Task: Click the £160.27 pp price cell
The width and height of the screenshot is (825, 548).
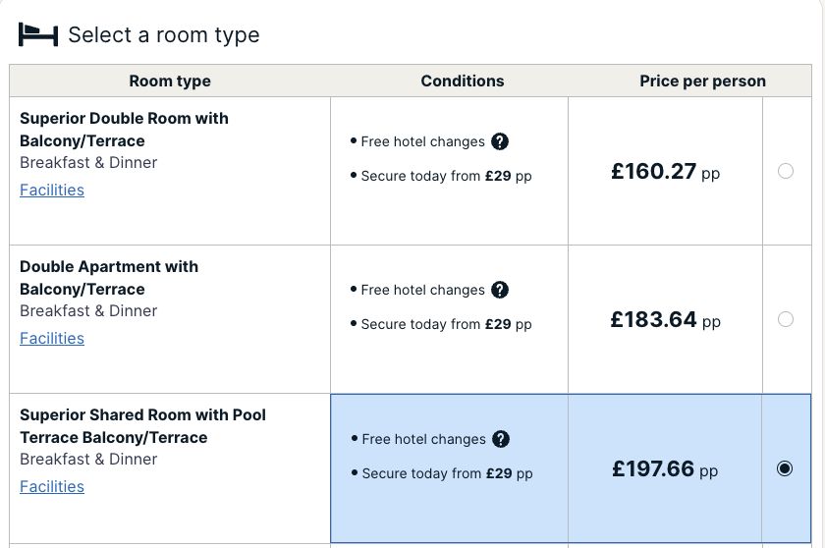Action: pos(665,171)
